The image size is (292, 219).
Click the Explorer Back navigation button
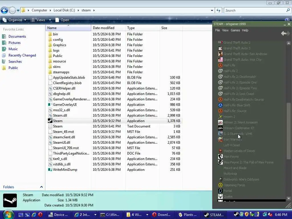5,11
